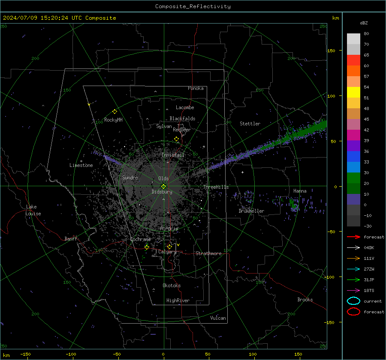386x360 pixels.
Task: Click the light gray 70–80 dBZ swatch
Action: (x=353, y=39)
